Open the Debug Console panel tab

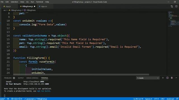coord(32,78)
